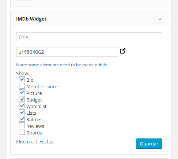Viewport: 178px width, 159px height.
Task: Enable the Reviews checkbox
Action: click(x=22, y=125)
